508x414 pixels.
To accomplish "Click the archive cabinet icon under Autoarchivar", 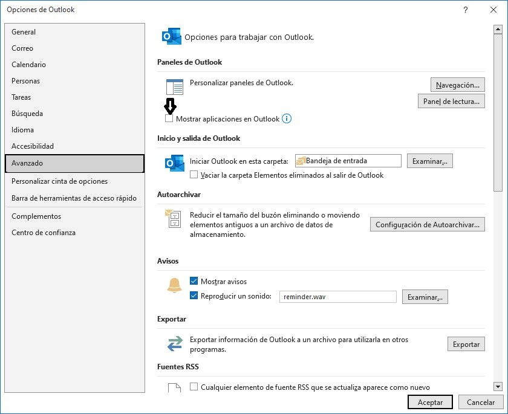I will [x=174, y=219].
